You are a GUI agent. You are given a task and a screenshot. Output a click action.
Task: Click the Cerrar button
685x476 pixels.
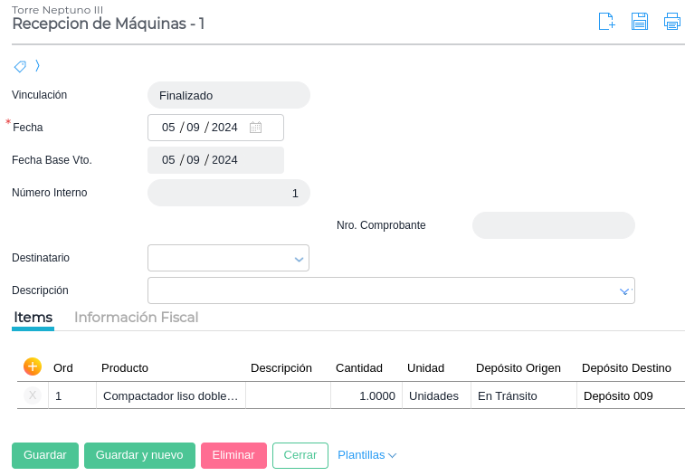pyautogui.click(x=300, y=455)
